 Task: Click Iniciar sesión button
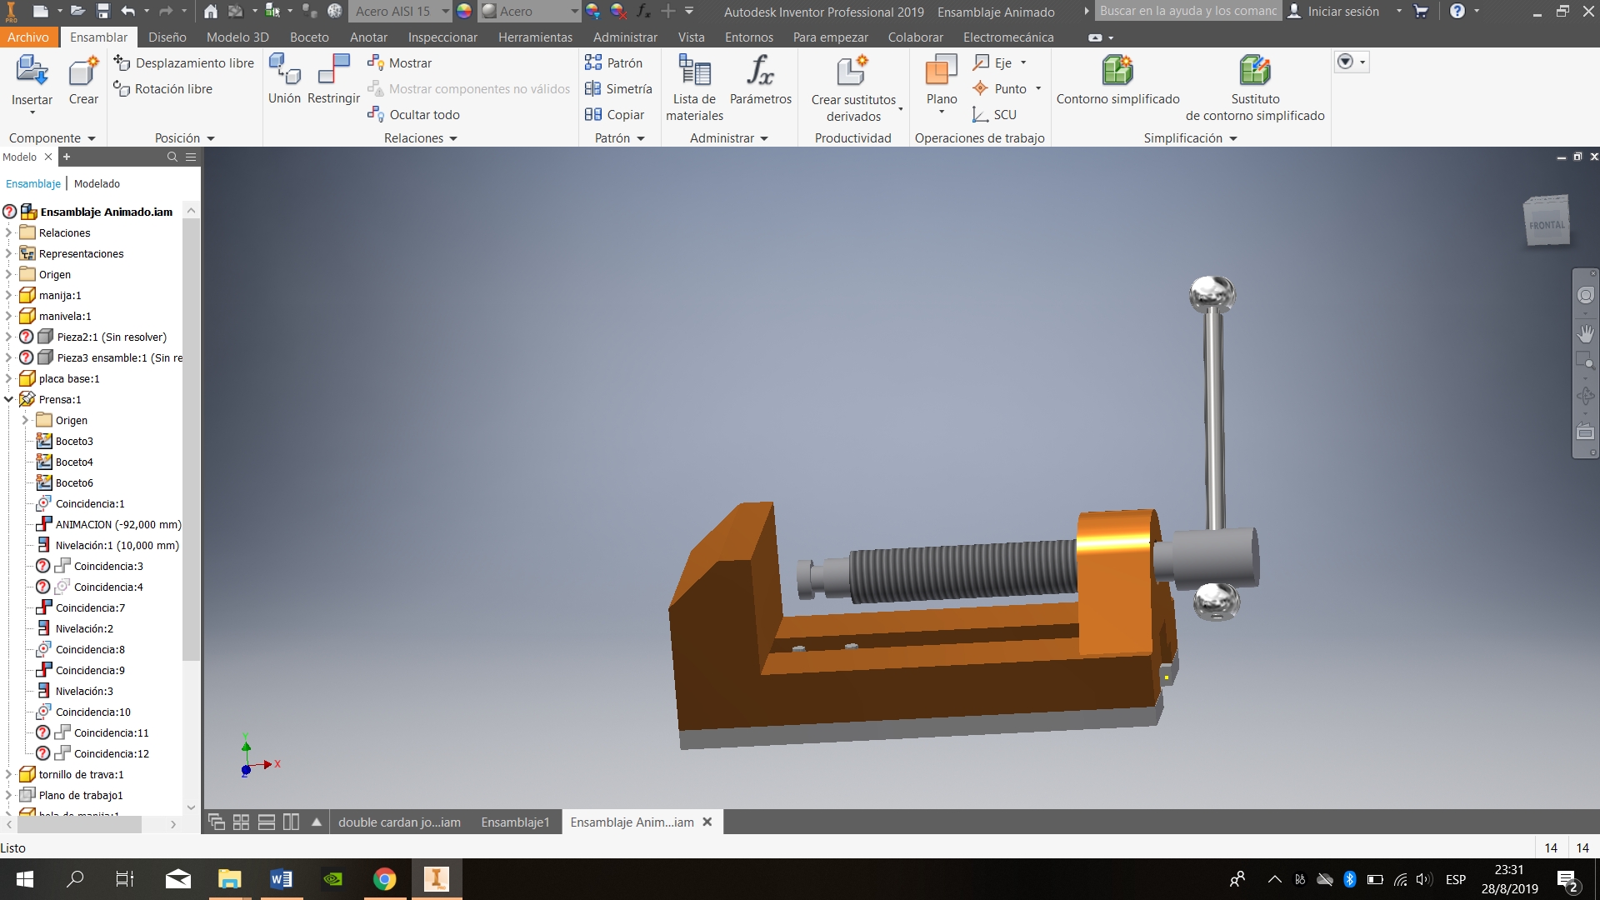pos(1342,12)
